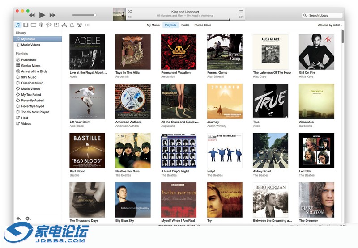358x248 pixels.
Task: Open Arrival of the Birds playlist
Action: pos(38,71)
